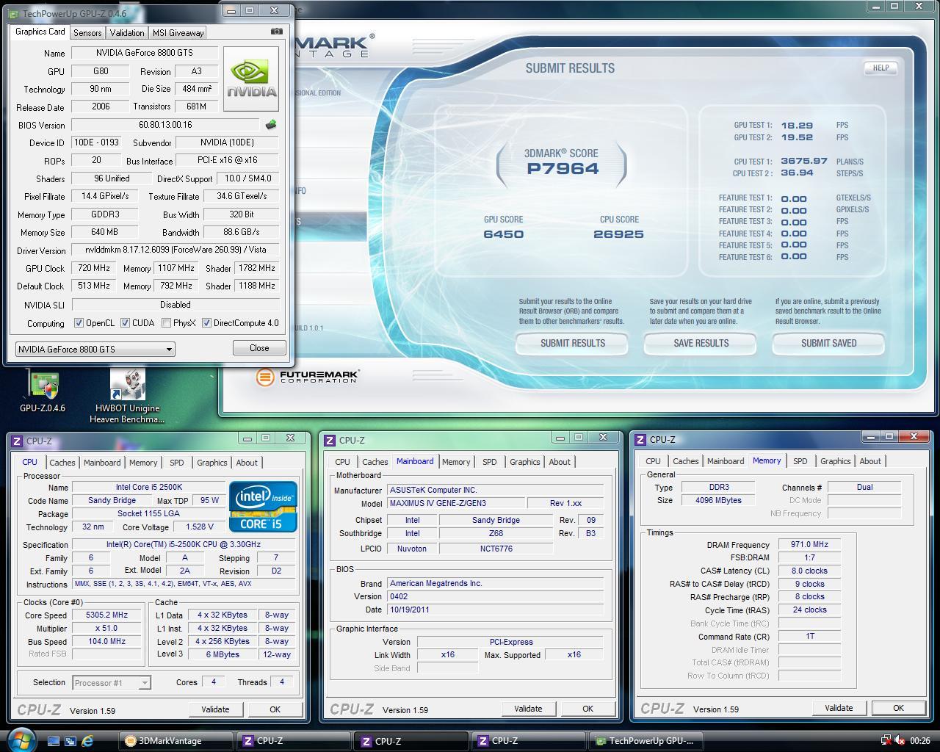Click GPU-Z title bar application icon
The width and height of the screenshot is (940, 752).
click(14, 14)
